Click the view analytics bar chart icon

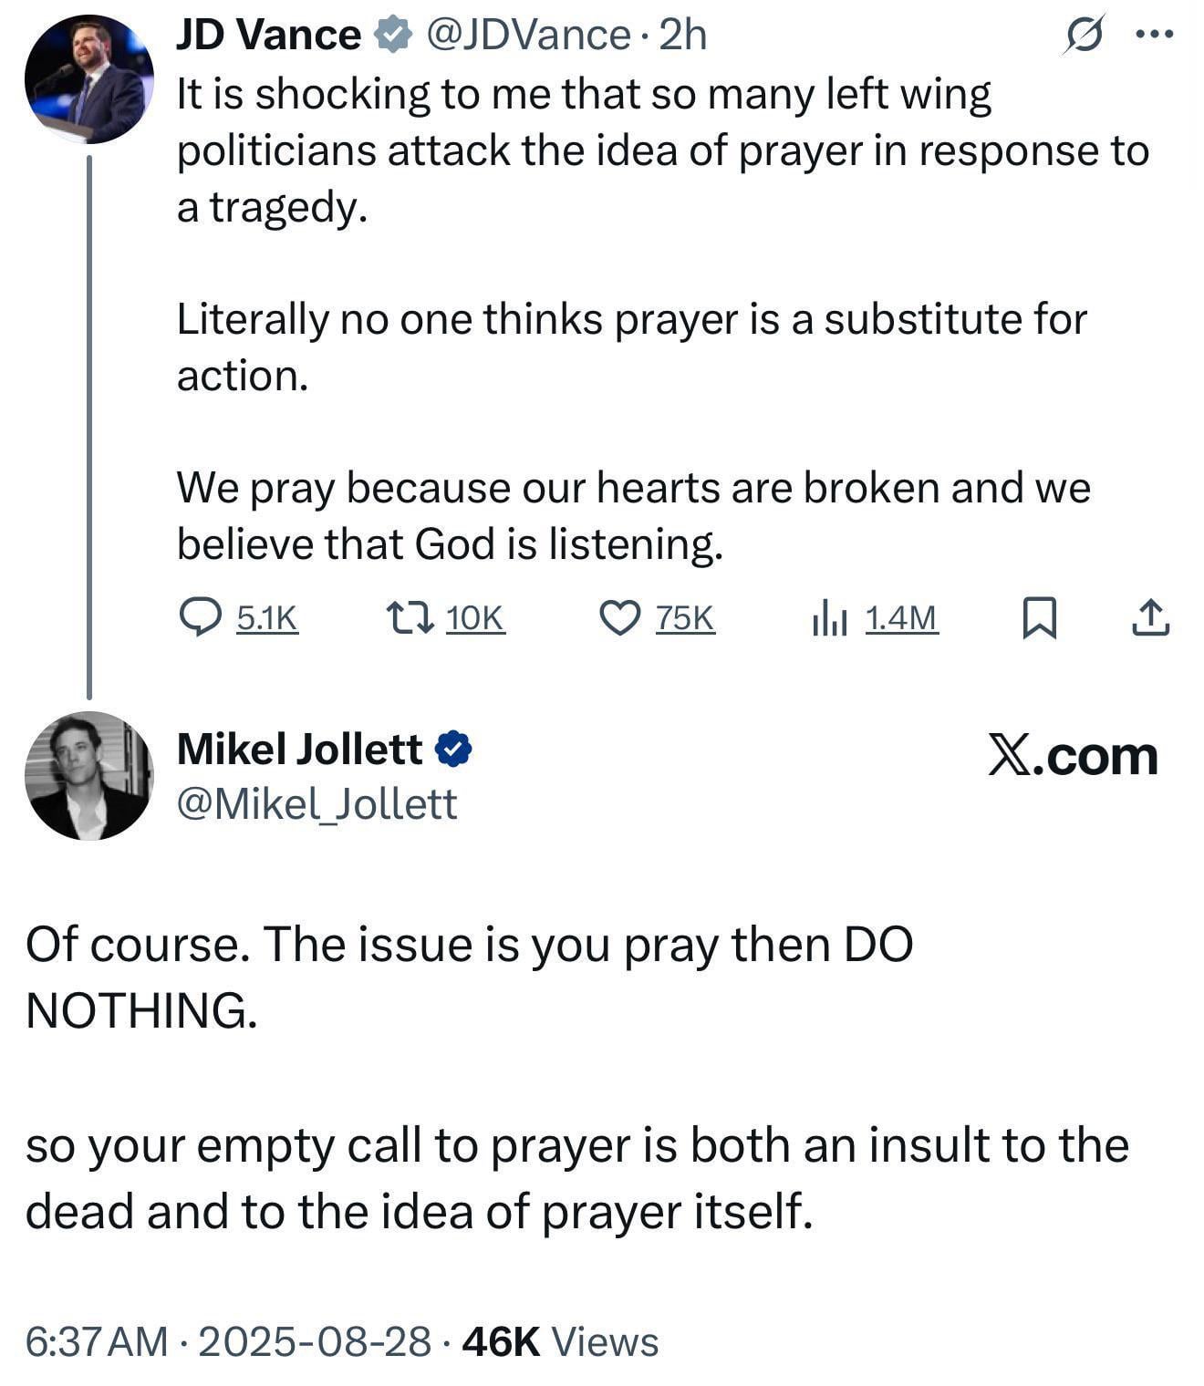(x=829, y=617)
